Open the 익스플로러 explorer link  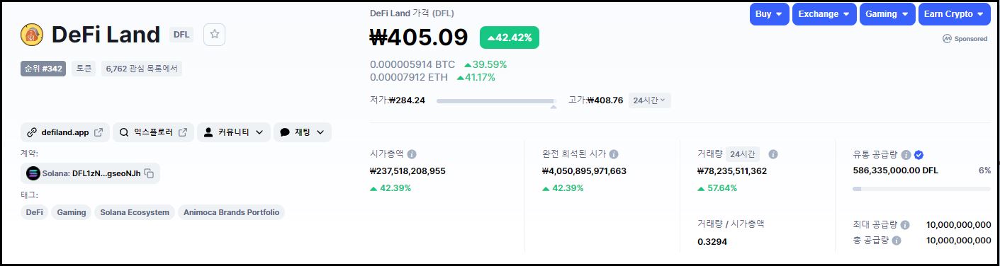(x=153, y=132)
